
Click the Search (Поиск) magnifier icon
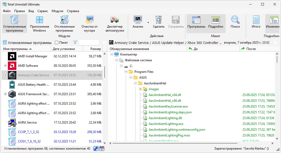pyautogui.click(x=235, y=20)
